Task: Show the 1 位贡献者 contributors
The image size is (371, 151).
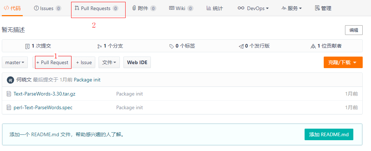Action: tap(326, 46)
